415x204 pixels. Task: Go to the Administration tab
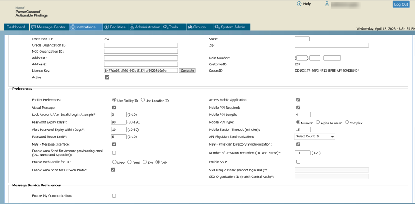coord(145,27)
